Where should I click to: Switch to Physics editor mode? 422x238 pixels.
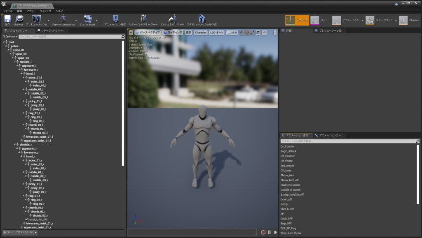click(409, 20)
